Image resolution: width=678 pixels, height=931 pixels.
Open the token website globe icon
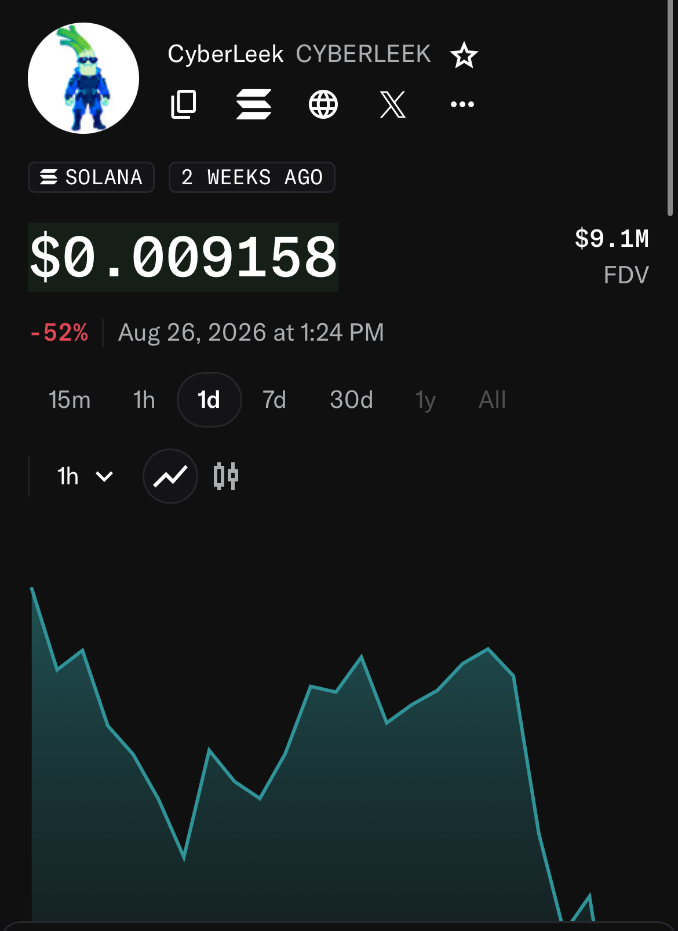pos(323,104)
